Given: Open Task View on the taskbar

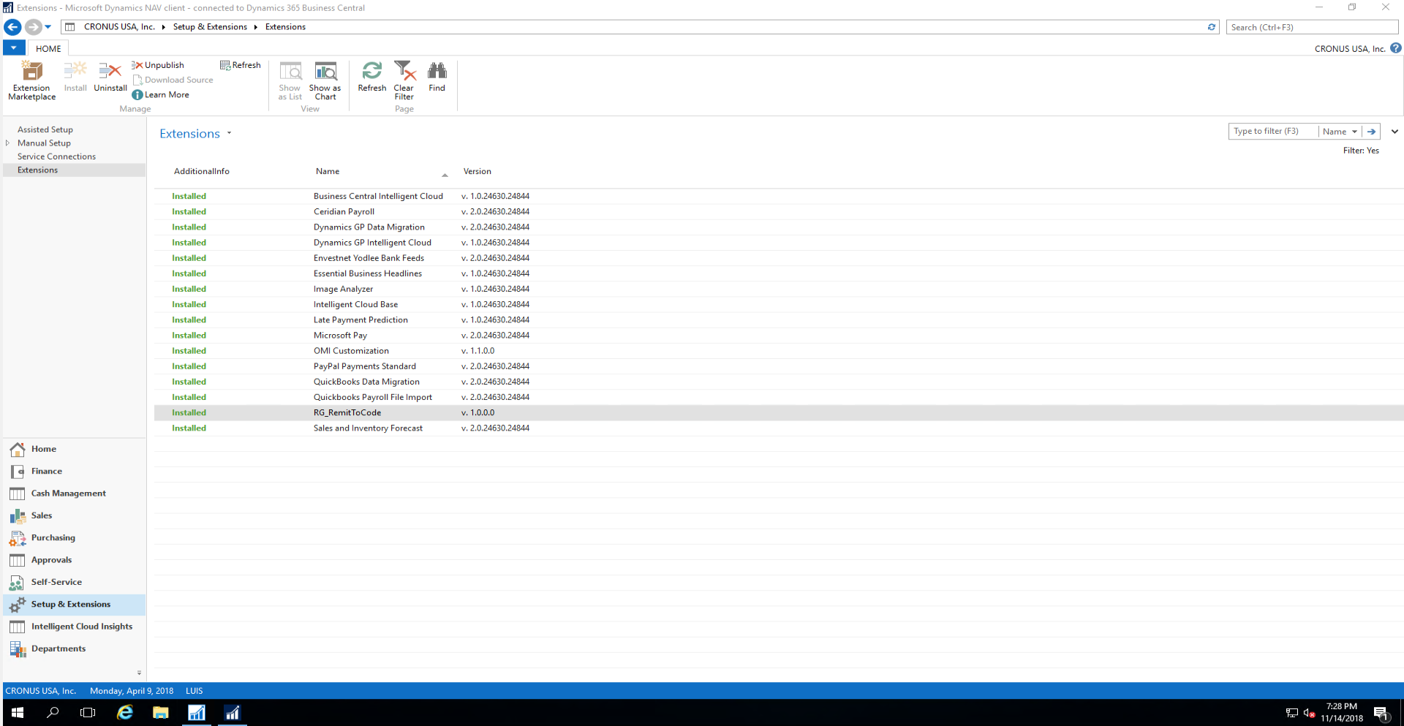Looking at the screenshot, I should (88, 713).
